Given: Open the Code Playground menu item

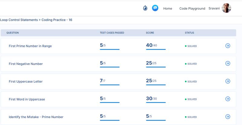Looking at the screenshot, I should click(192, 8).
